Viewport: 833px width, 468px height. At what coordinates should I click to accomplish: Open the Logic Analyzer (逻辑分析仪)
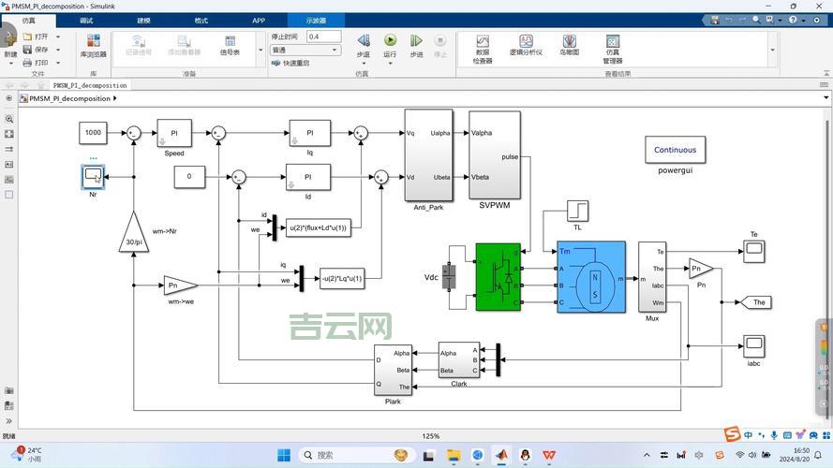526,47
